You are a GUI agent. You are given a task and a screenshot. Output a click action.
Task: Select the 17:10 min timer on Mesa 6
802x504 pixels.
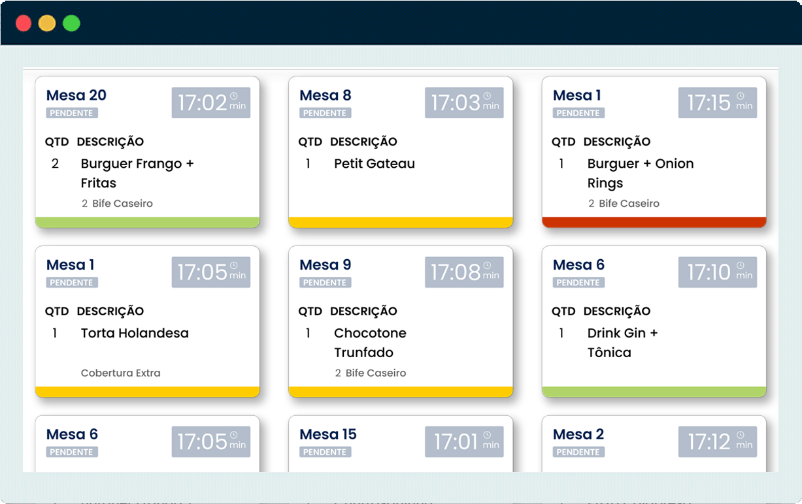pyautogui.click(x=718, y=272)
